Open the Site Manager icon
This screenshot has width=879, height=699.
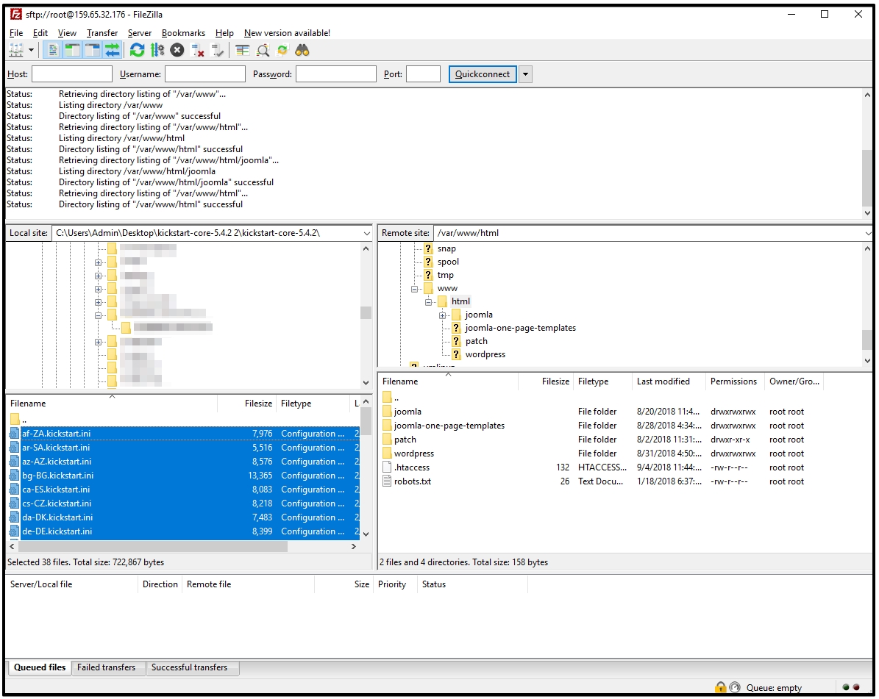pyautogui.click(x=16, y=51)
